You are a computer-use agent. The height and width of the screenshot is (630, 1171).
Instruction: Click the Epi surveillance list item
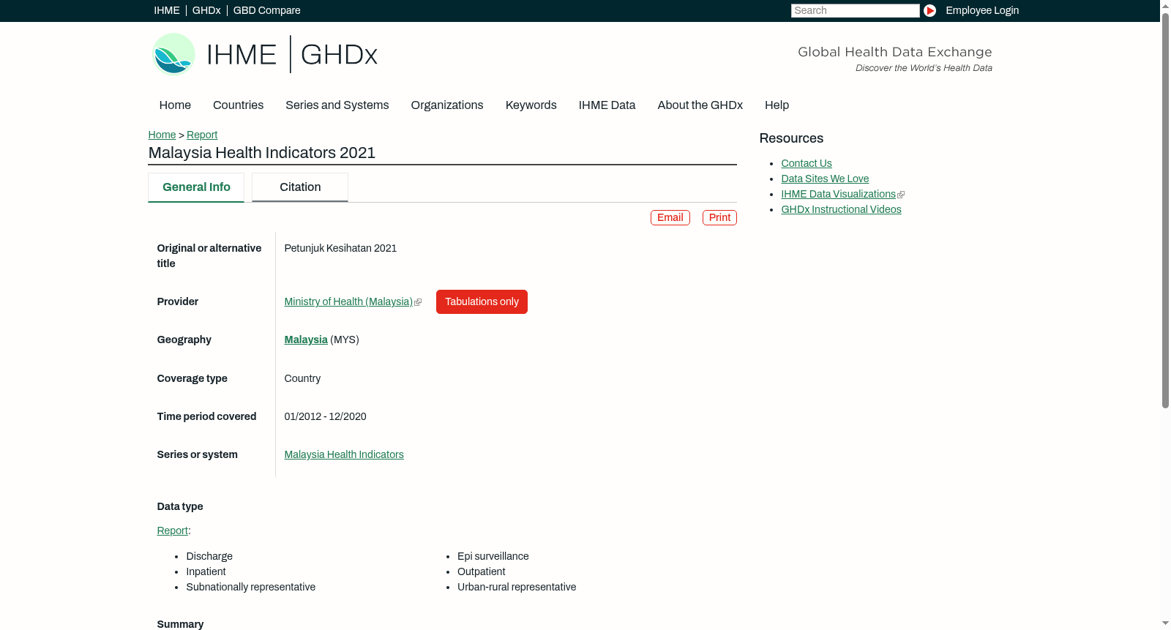(493, 556)
